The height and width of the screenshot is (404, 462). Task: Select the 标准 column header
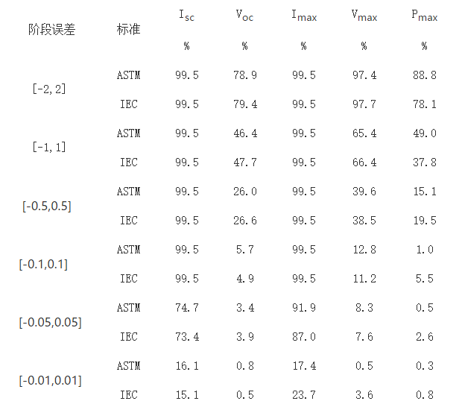[x=128, y=30]
